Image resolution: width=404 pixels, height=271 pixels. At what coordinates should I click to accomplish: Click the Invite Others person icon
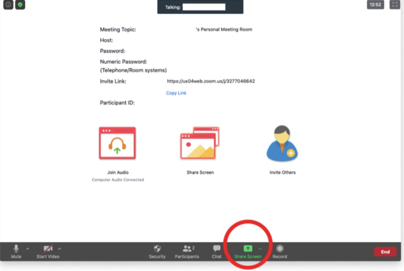coord(282,143)
